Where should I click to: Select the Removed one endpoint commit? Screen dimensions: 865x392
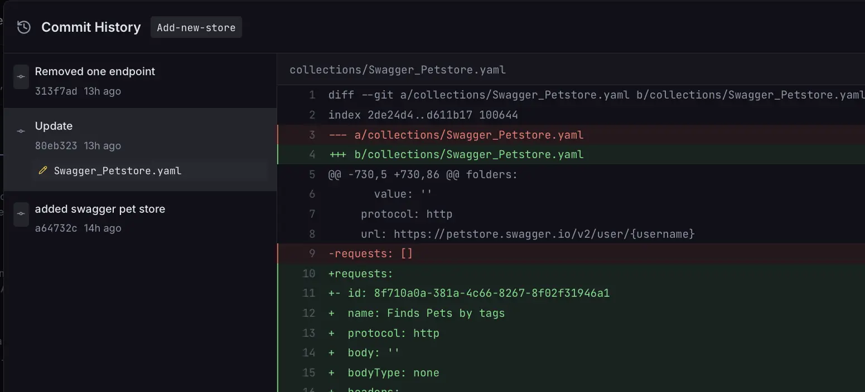click(x=95, y=71)
